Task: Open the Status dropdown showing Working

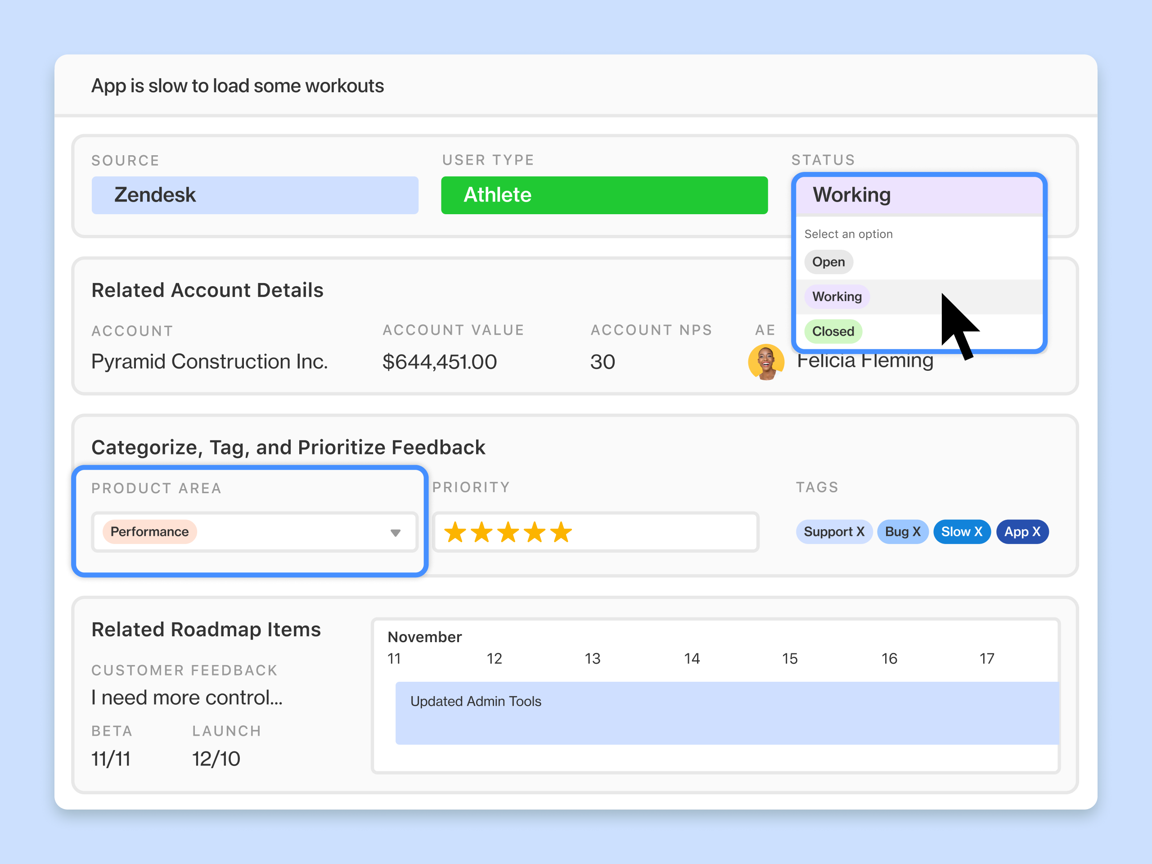Action: 919,195
